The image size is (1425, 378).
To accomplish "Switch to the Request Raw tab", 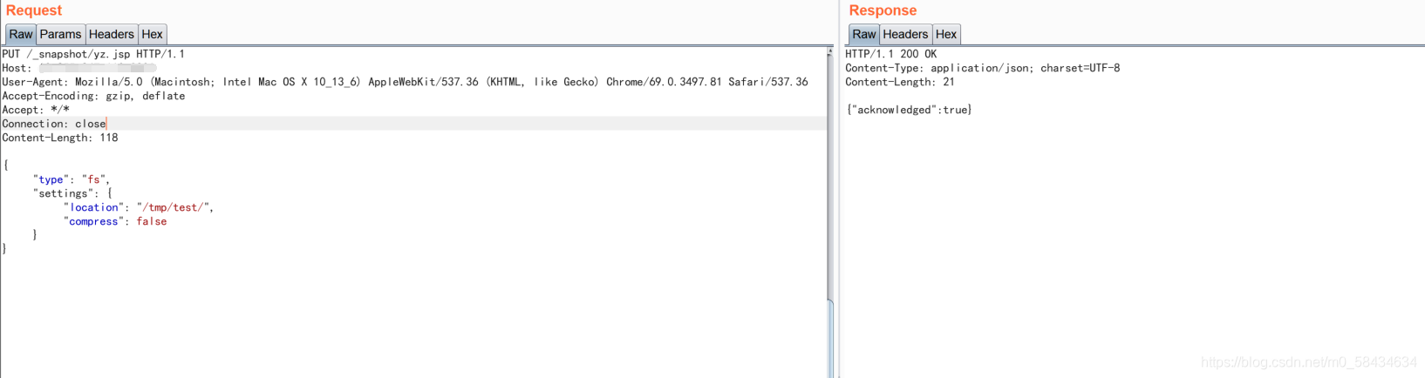I will coord(21,34).
